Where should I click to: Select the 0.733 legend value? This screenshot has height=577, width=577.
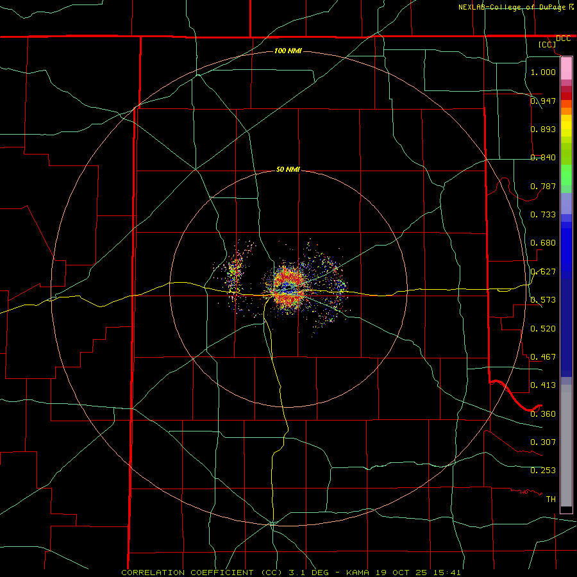click(x=543, y=215)
